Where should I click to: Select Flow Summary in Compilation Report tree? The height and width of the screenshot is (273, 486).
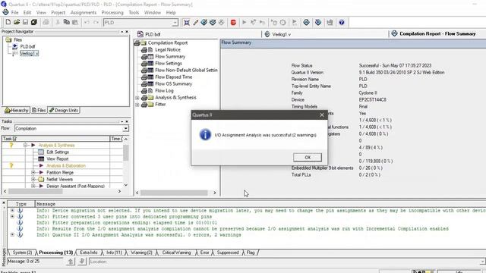170,56
